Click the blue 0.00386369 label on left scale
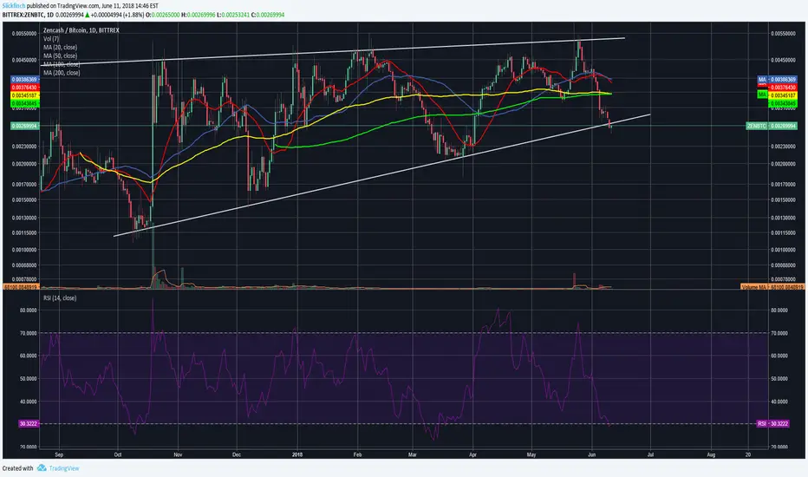The image size is (808, 477). 25,80
